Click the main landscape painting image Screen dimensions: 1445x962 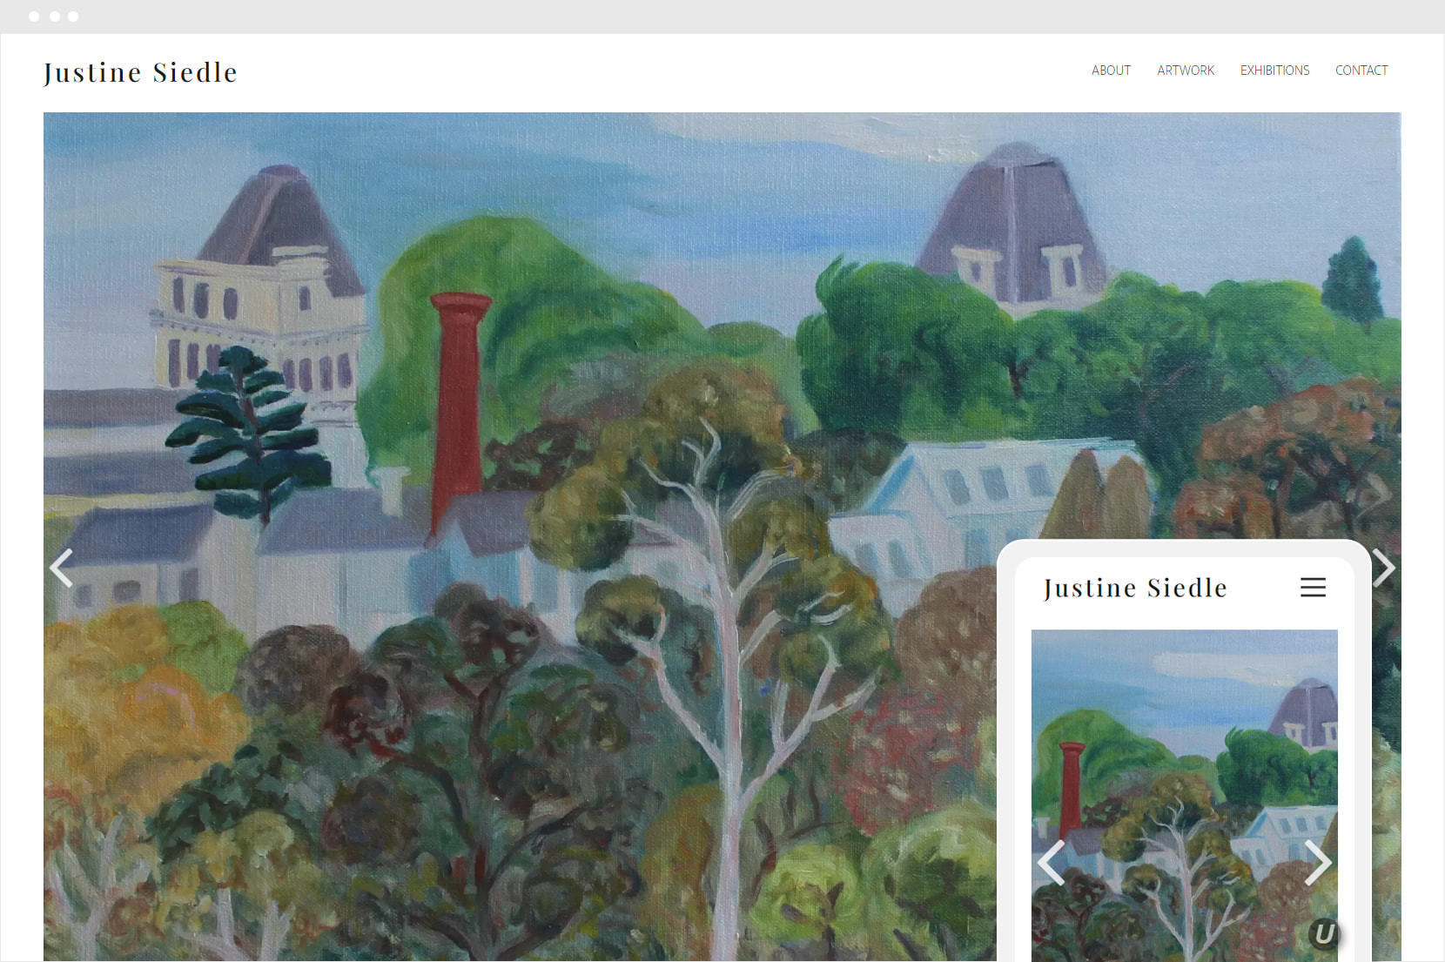[522, 536]
